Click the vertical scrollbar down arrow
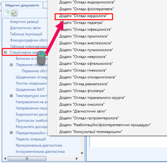This screenshot has height=163, width=167. [x=82, y=153]
